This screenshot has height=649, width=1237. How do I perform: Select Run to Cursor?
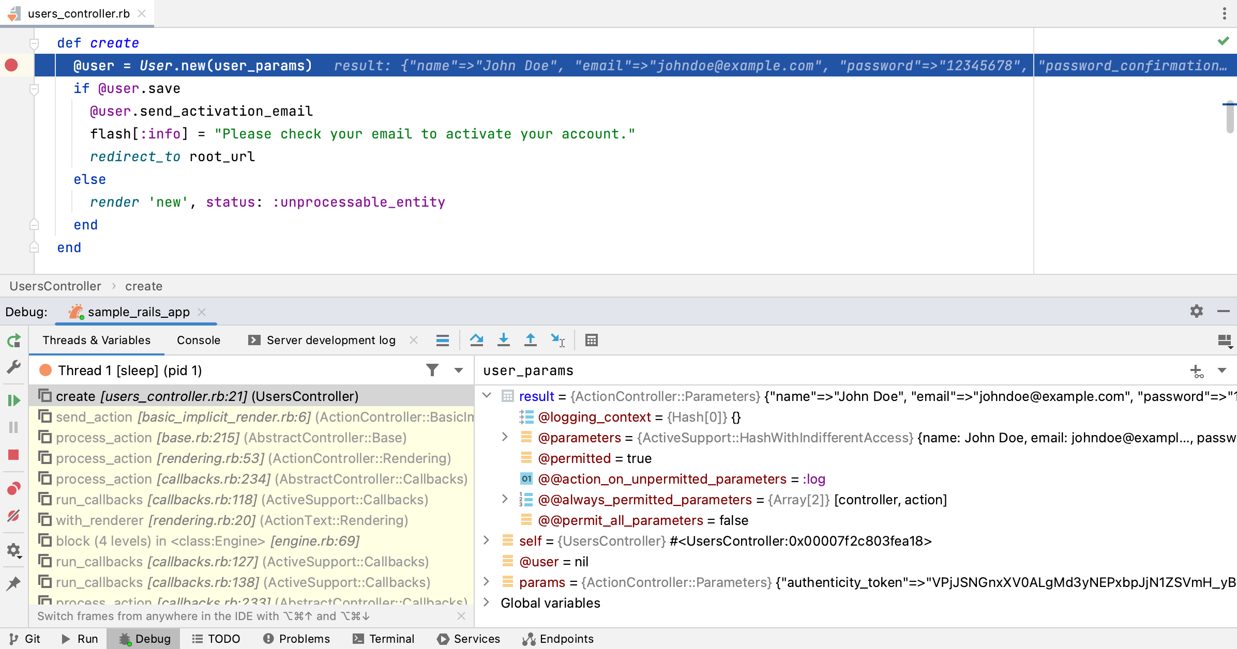[x=557, y=340]
